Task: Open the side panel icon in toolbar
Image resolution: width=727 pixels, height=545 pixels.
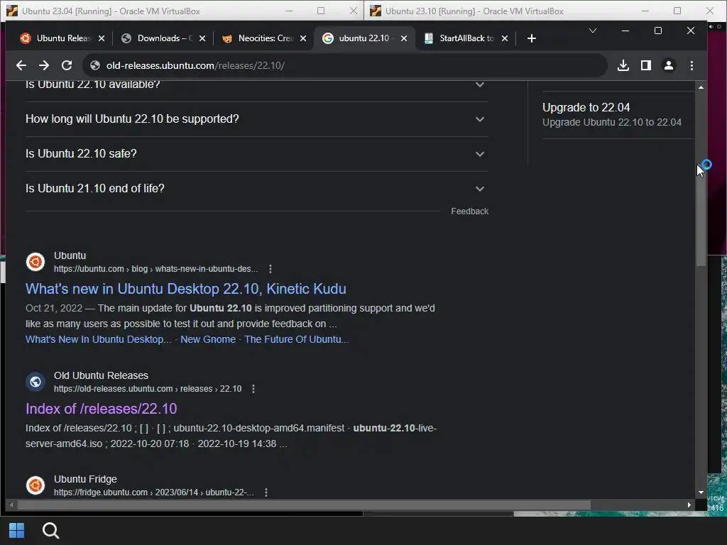Action: [646, 65]
